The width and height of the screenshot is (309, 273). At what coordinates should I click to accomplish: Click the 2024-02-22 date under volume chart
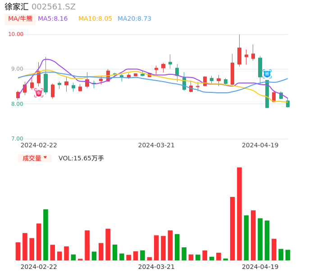click(39, 267)
